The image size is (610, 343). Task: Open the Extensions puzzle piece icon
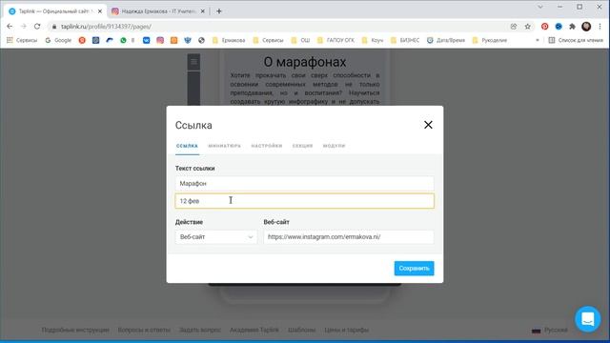[572, 27]
